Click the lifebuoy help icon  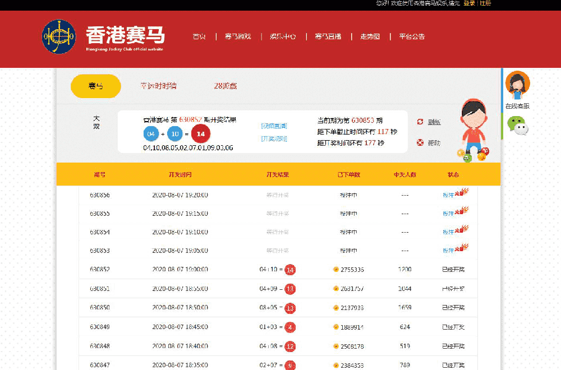pyautogui.click(x=420, y=142)
